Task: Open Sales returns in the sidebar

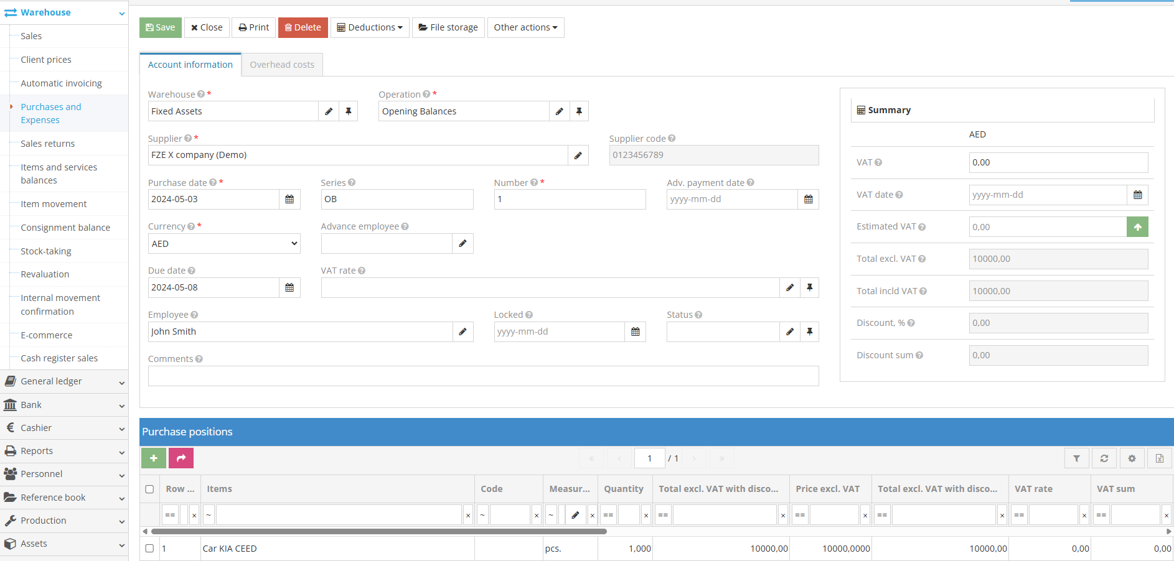Action: (47, 143)
